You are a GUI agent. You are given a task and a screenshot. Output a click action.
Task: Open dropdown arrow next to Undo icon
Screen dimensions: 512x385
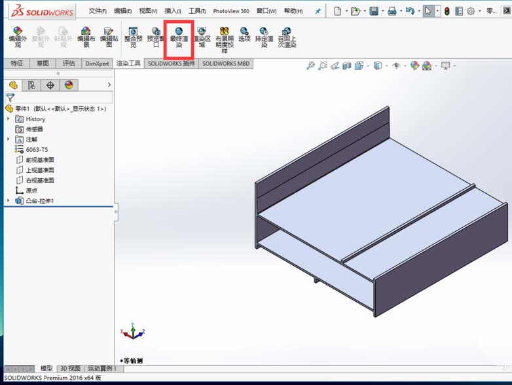tap(419, 11)
